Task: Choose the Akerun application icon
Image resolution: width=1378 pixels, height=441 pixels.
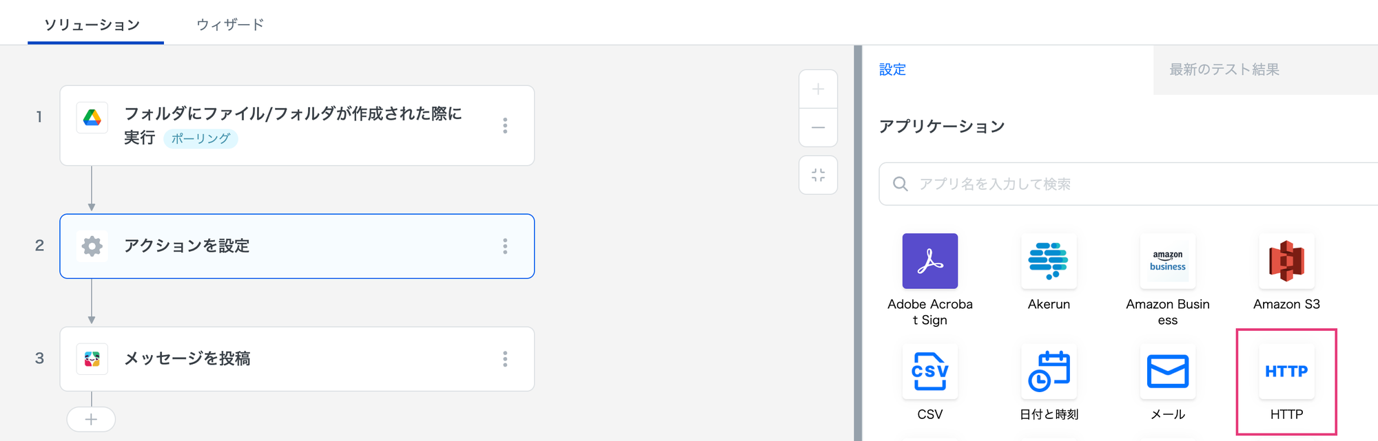Action: [1048, 261]
